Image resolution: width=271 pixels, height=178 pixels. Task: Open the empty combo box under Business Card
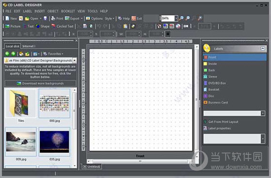pos(234,113)
